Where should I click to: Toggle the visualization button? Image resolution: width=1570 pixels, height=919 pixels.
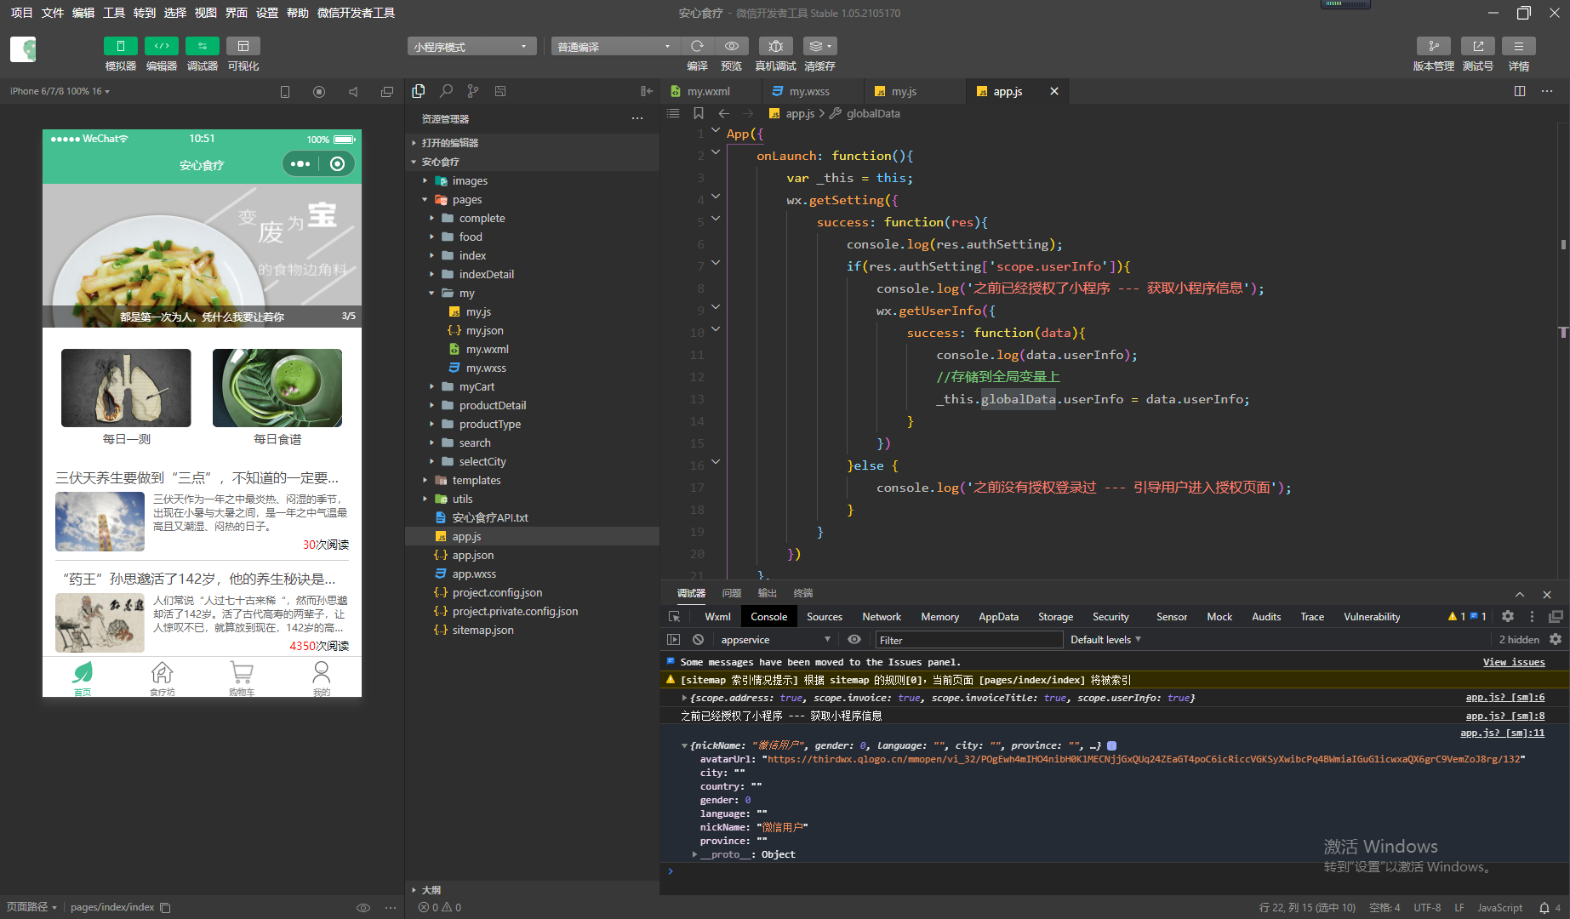243,46
